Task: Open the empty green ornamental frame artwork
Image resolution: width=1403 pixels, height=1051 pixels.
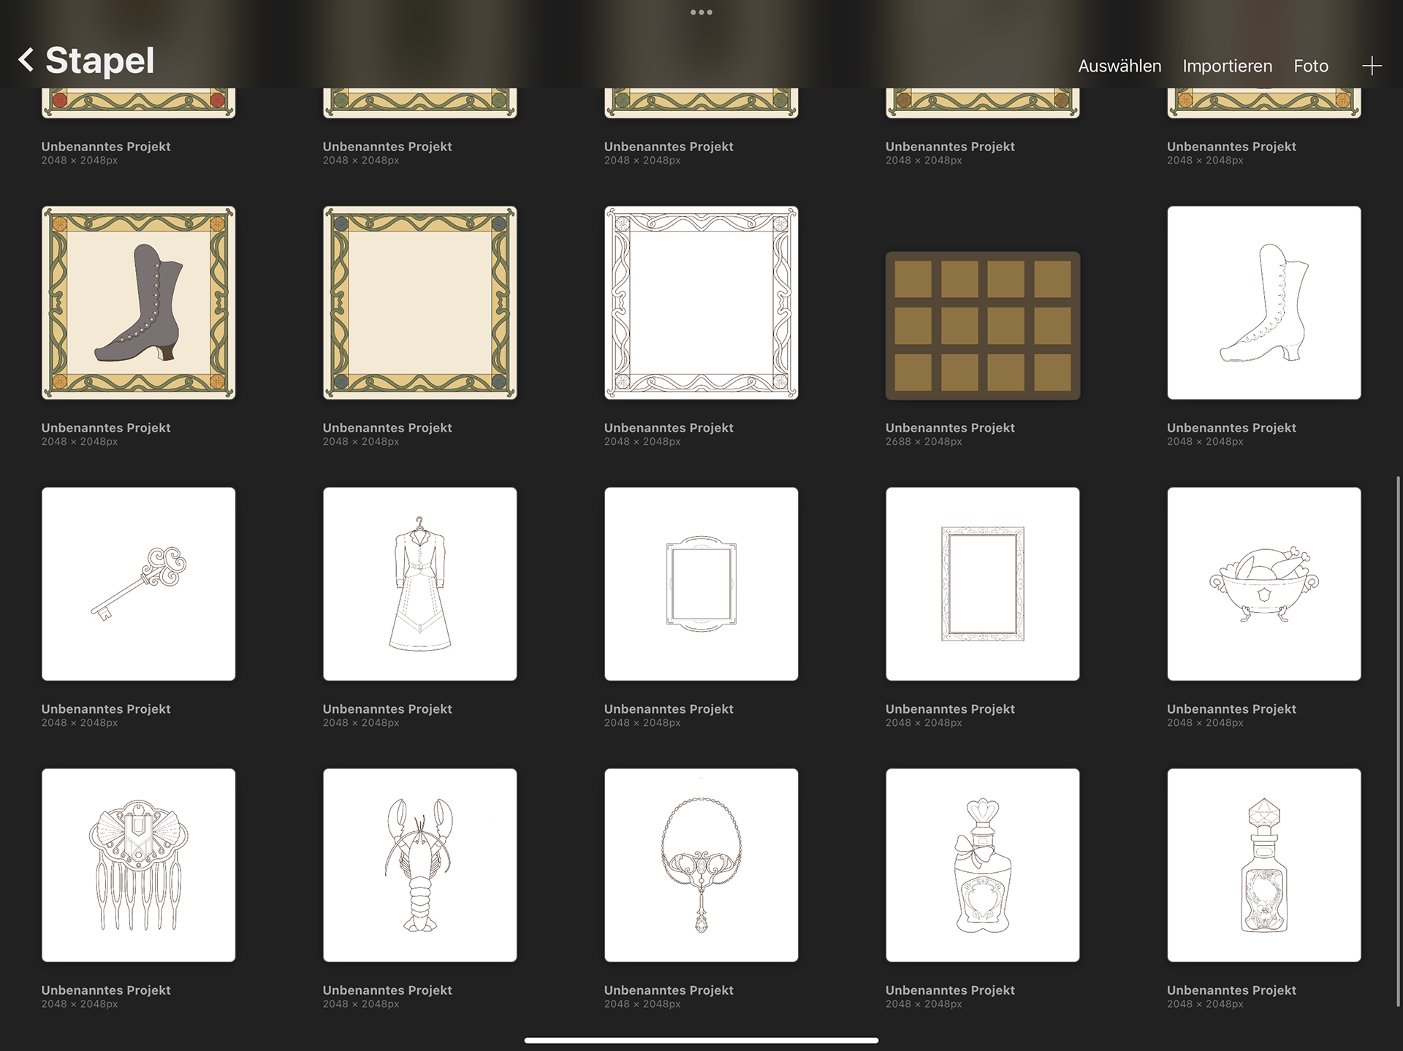Action: click(419, 302)
